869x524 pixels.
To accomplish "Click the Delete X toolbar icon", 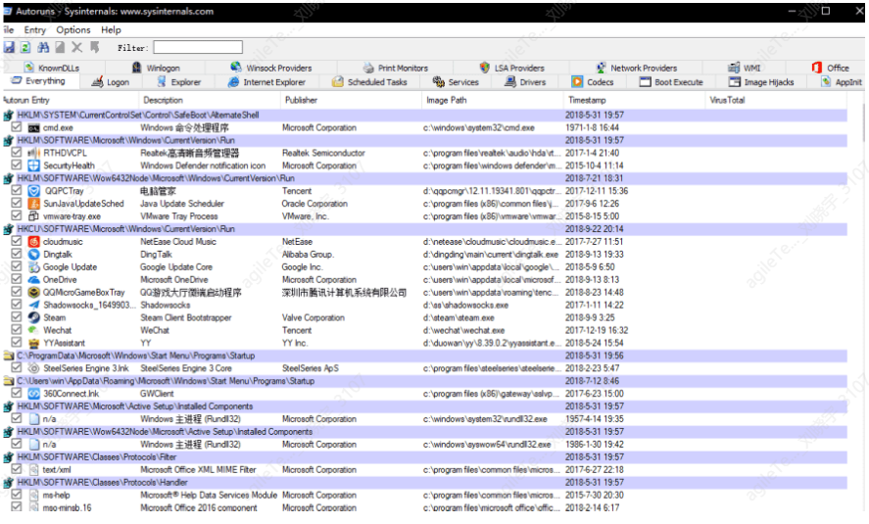I will [77, 47].
